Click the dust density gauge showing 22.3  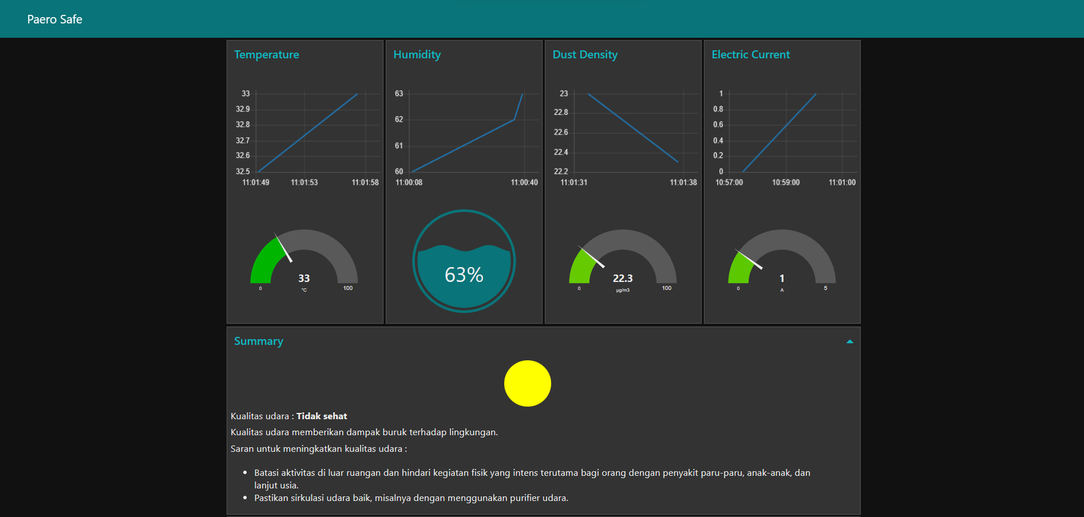click(x=623, y=260)
